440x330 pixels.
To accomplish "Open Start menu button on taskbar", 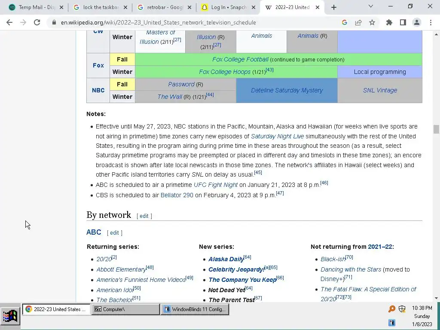I will click(10, 316).
